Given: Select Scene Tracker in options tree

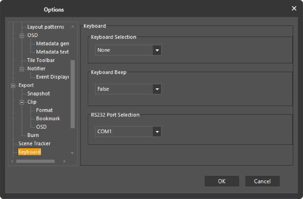Looking at the screenshot, I should click(34, 144).
